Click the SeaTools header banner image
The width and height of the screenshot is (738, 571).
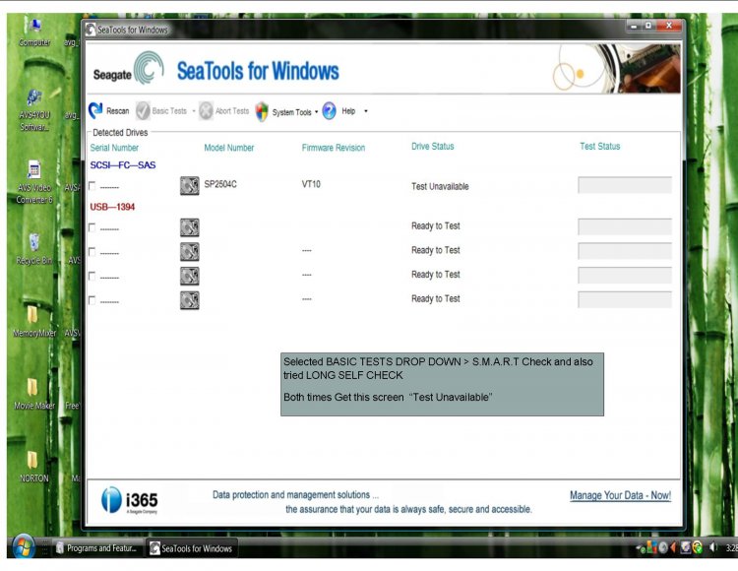[x=617, y=68]
